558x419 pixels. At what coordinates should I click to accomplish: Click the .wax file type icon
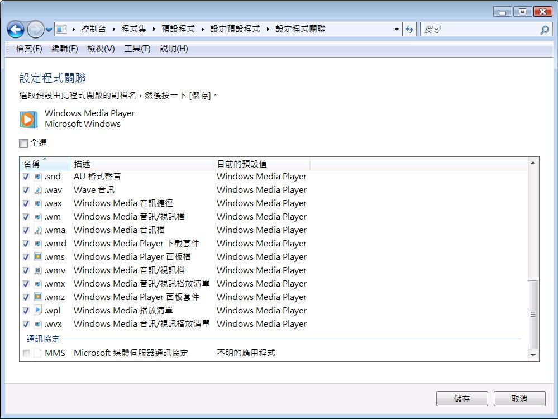[x=38, y=203]
